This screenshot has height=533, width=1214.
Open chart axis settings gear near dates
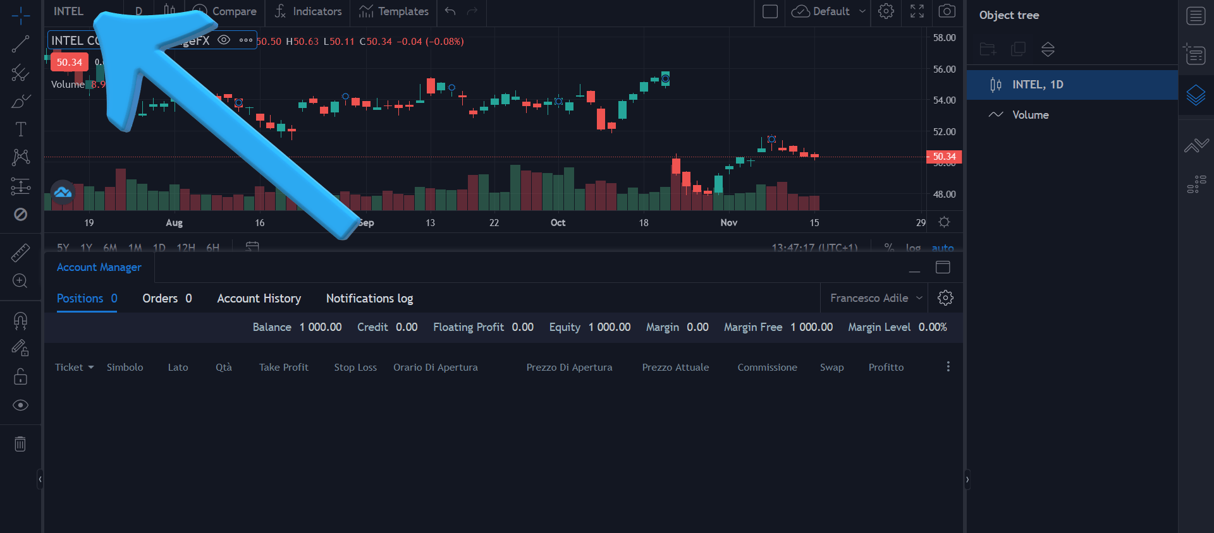click(944, 222)
